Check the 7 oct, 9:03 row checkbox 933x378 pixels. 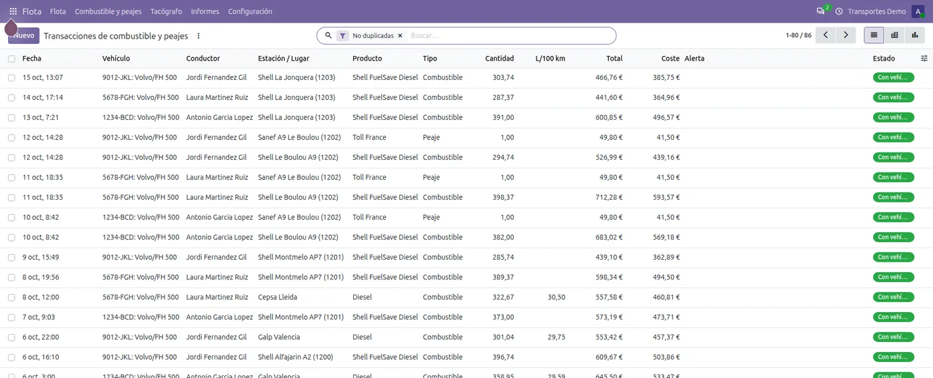tap(11, 317)
